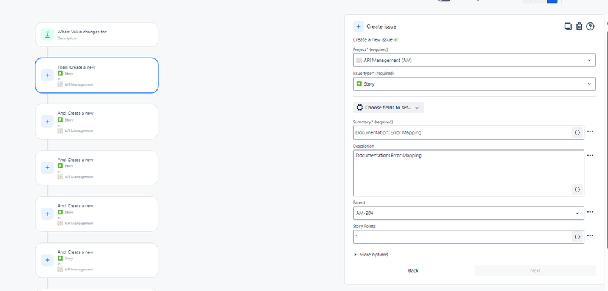The width and height of the screenshot is (608, 291).
Task: Open the ellipsis menu beside Story Points
Action: (x=590, y=235)
